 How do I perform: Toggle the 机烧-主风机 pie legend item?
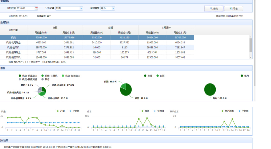pos(51,76)
